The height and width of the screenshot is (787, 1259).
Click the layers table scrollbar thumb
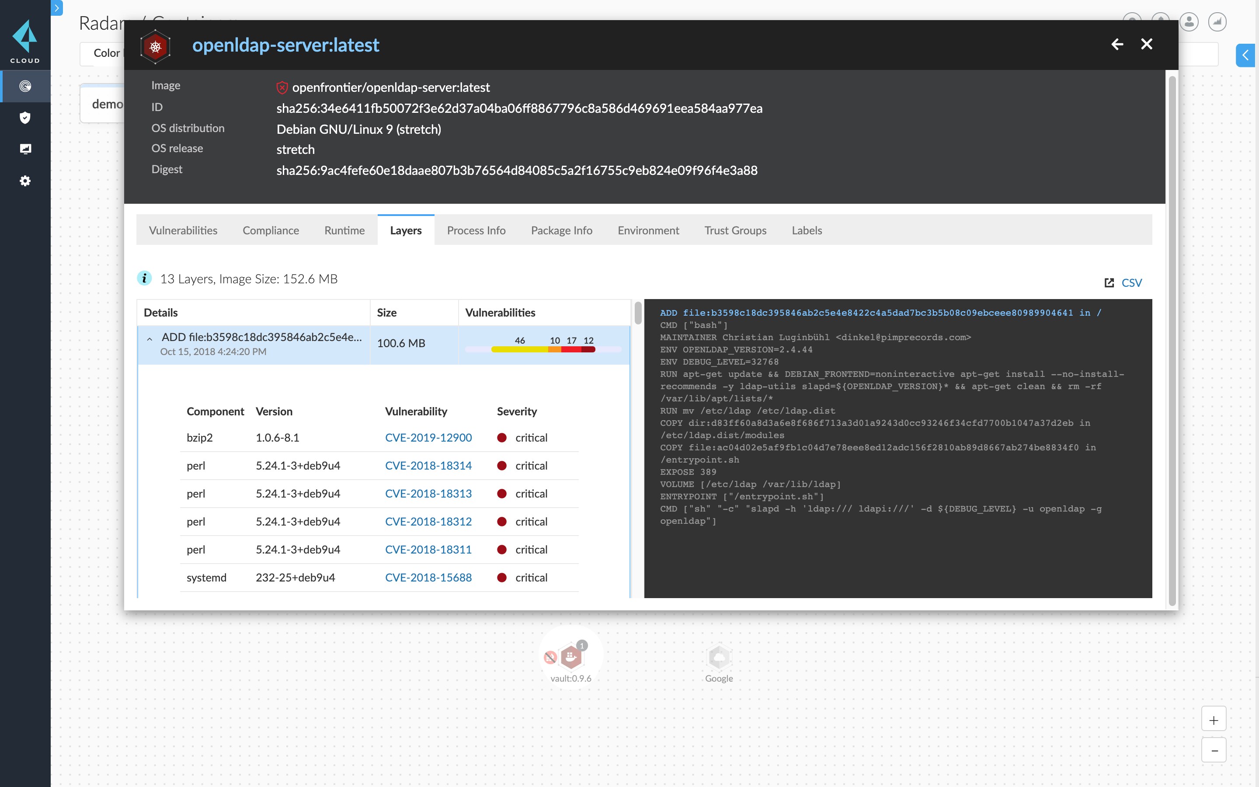tap(638, 313)
